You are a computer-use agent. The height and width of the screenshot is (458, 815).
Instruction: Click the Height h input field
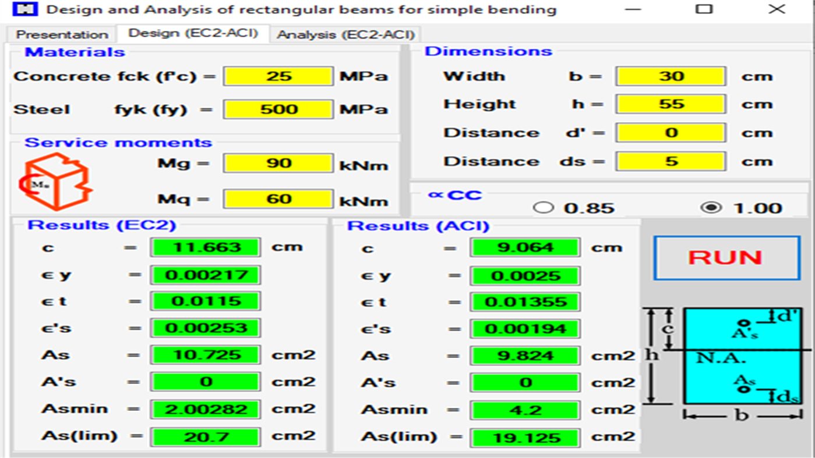(669, 104)
